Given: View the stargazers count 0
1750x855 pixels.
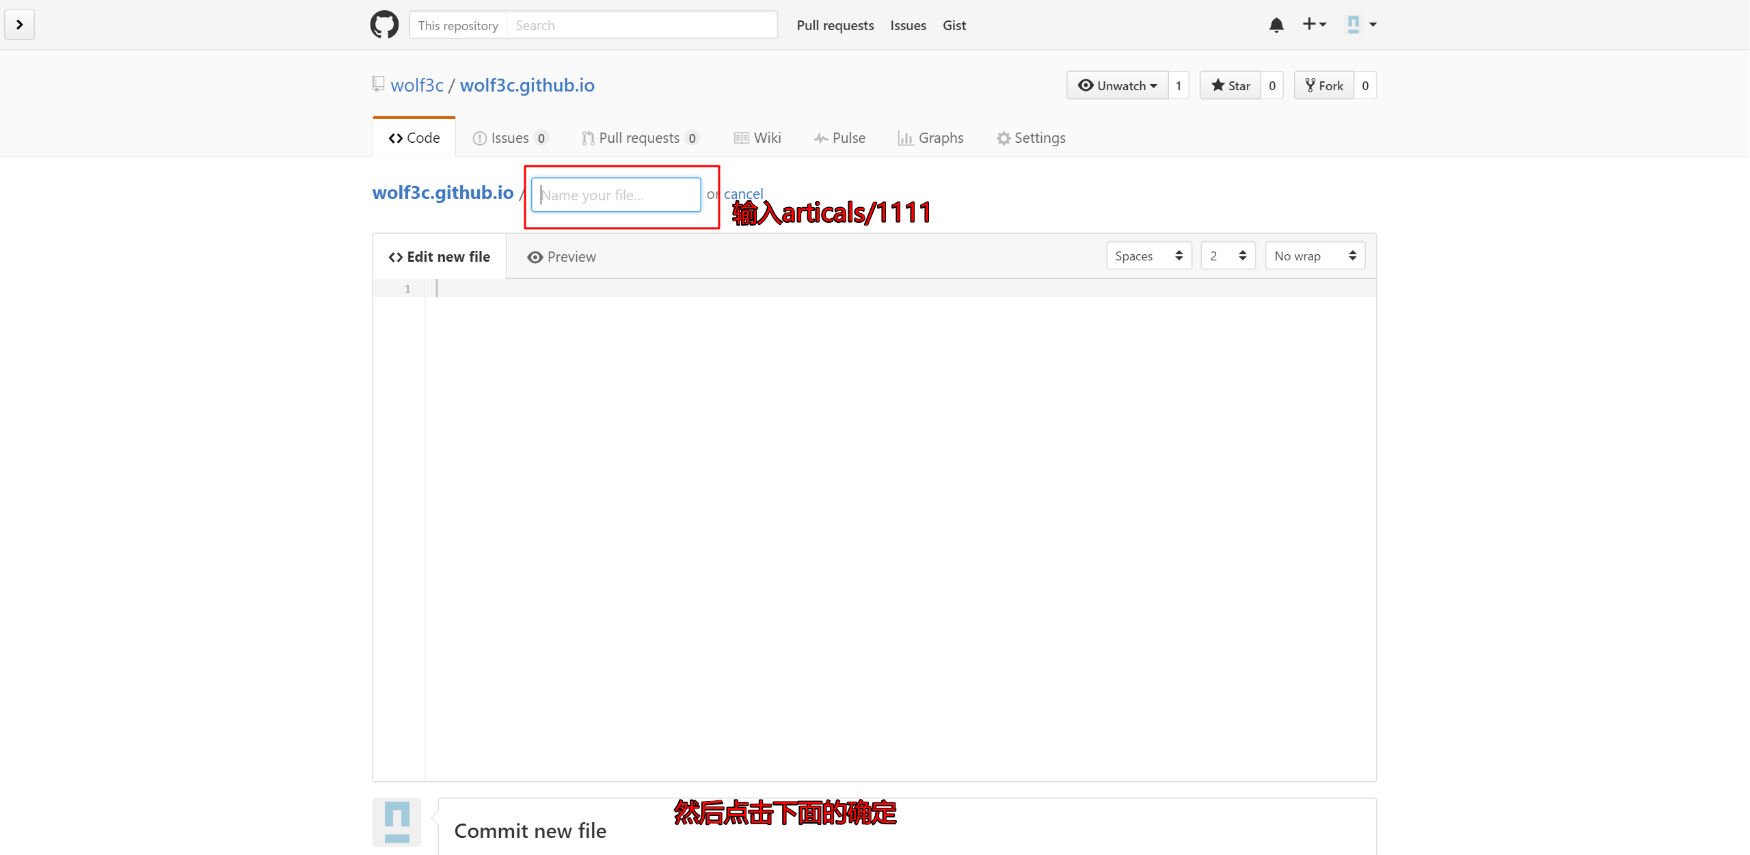Looking at the screenshot, I should 1272,85.
